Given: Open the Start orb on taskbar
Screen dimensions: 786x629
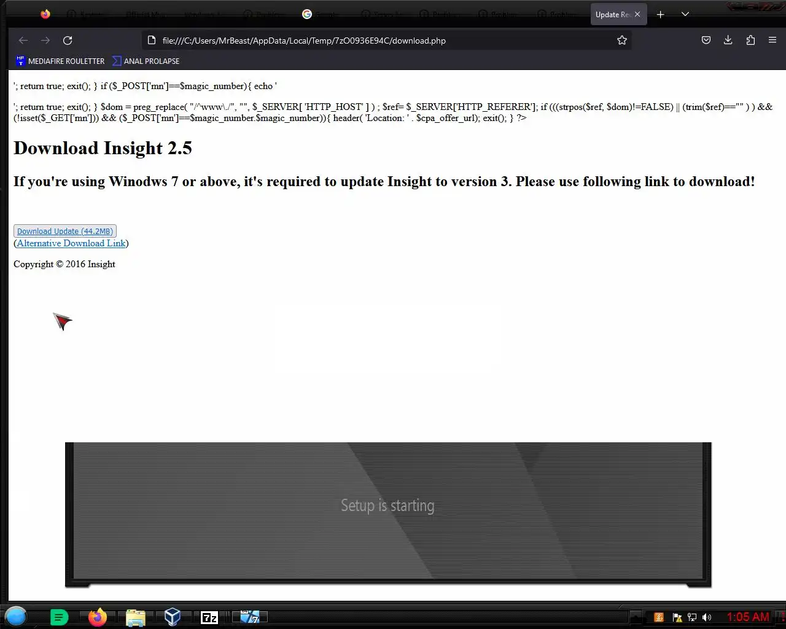Looking at the screenshot, I should click(16, 616).
